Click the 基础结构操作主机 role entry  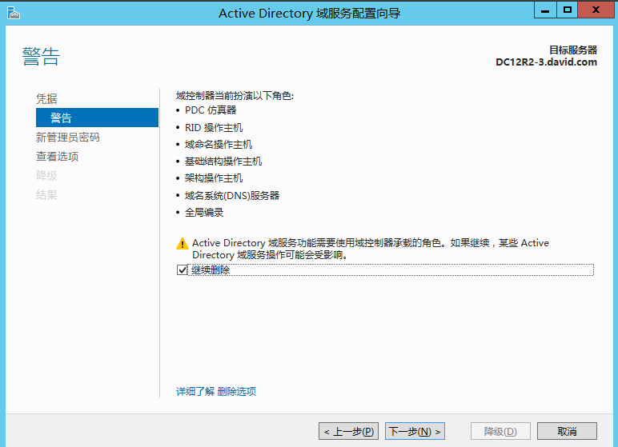(223, 161)
